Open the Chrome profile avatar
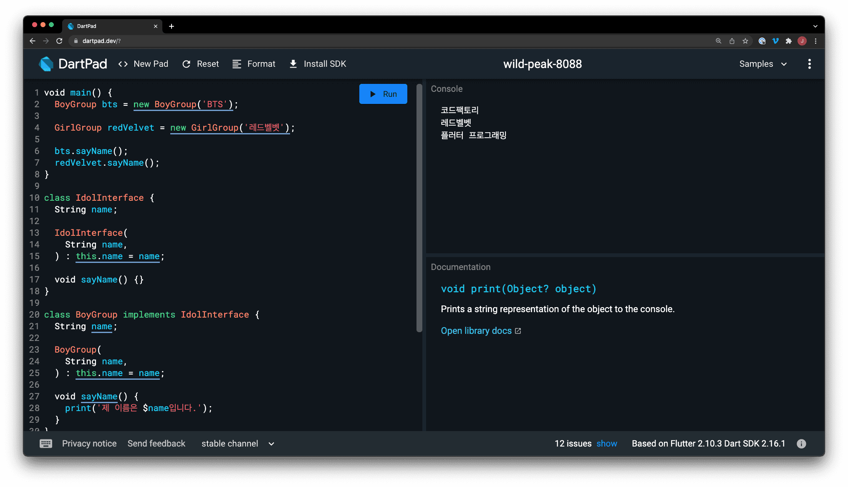The width and height of the screenshot is (848, 487). 802,41
